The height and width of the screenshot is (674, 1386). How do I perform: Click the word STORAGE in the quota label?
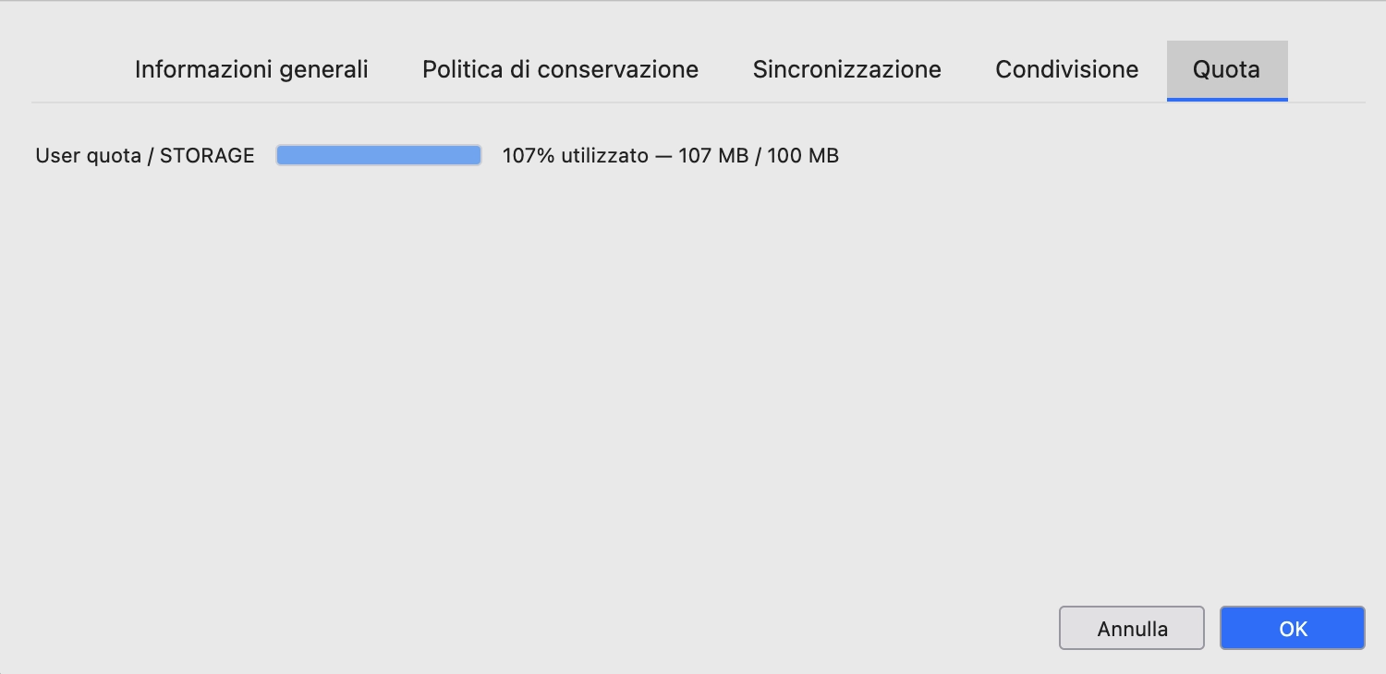[x=207, y=155]
